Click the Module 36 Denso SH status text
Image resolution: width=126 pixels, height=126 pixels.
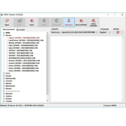[x=22, y=106]
